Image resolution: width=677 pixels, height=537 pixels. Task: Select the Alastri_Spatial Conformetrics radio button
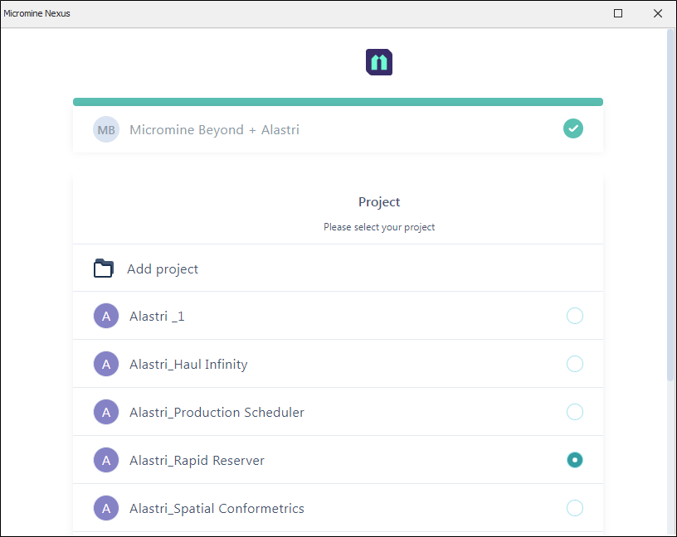click(575, 508)
